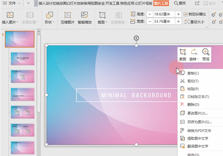Open the File (文件) menu dropdown
Viewport: 223px width, 156px height.
[12, 3]
